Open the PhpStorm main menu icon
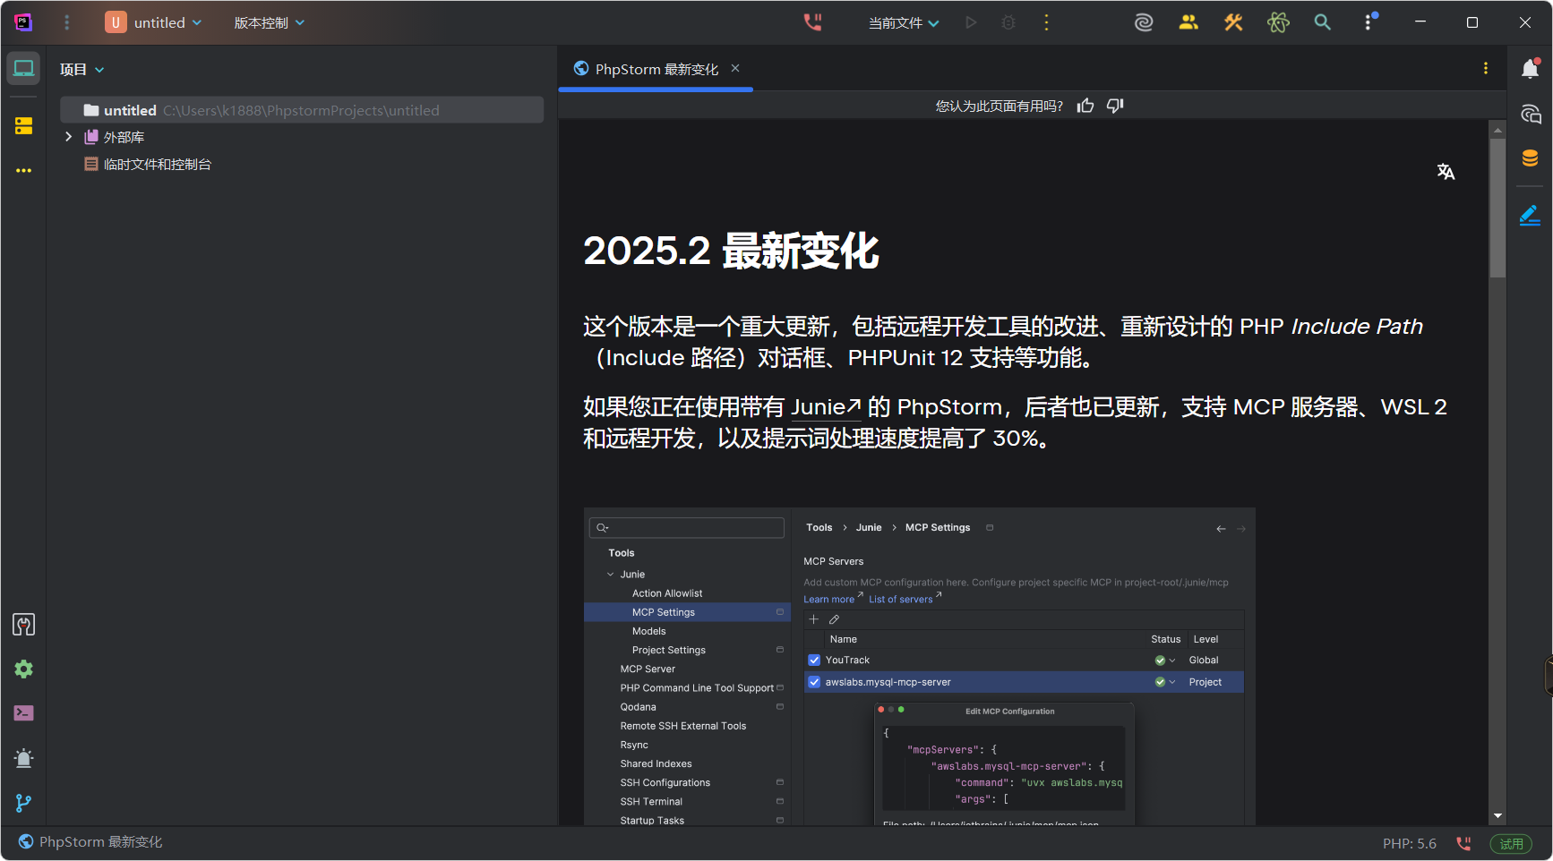Viewport: 1553px width, 861px height. click(x=23, y=22)
